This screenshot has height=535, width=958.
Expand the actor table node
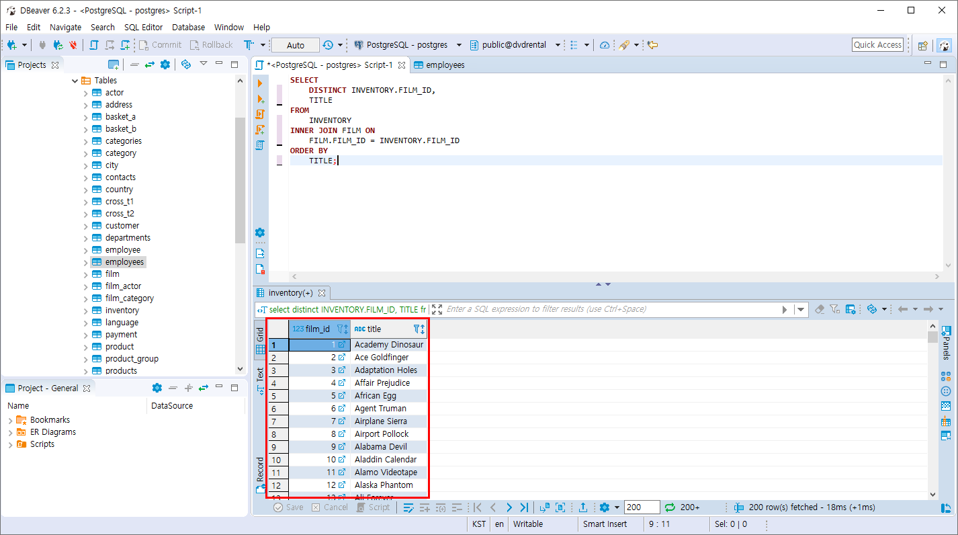pyautogui.click(x=85, y=93)
